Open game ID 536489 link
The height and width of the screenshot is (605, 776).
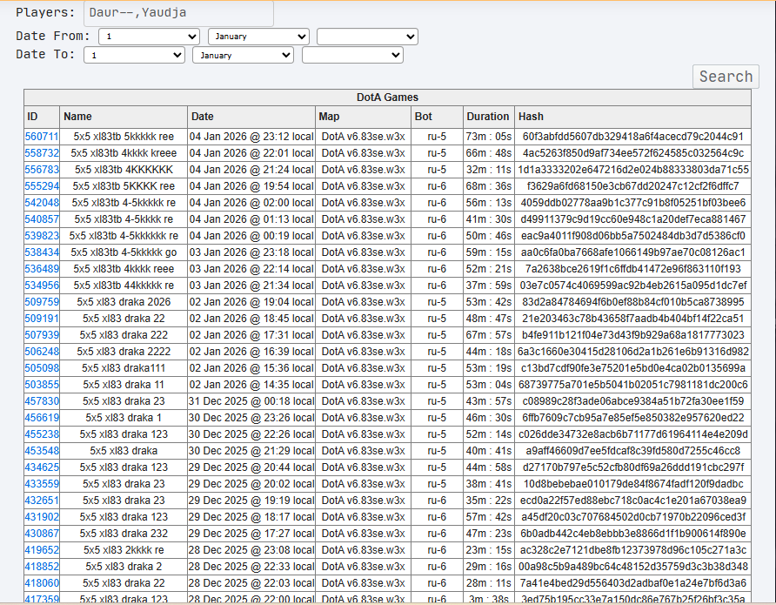click(x=42, y=269)
